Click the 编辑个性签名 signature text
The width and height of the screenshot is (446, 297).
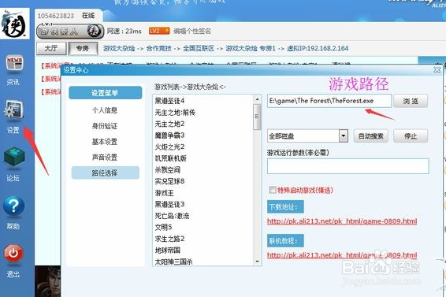point(192,31)
